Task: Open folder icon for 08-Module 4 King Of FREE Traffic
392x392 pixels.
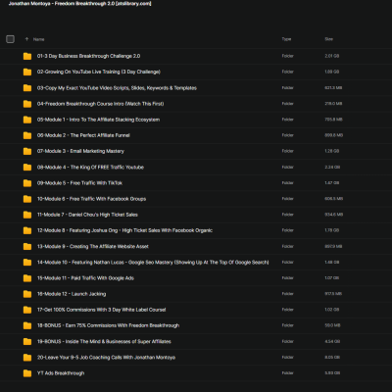Action: coord(27,168)
